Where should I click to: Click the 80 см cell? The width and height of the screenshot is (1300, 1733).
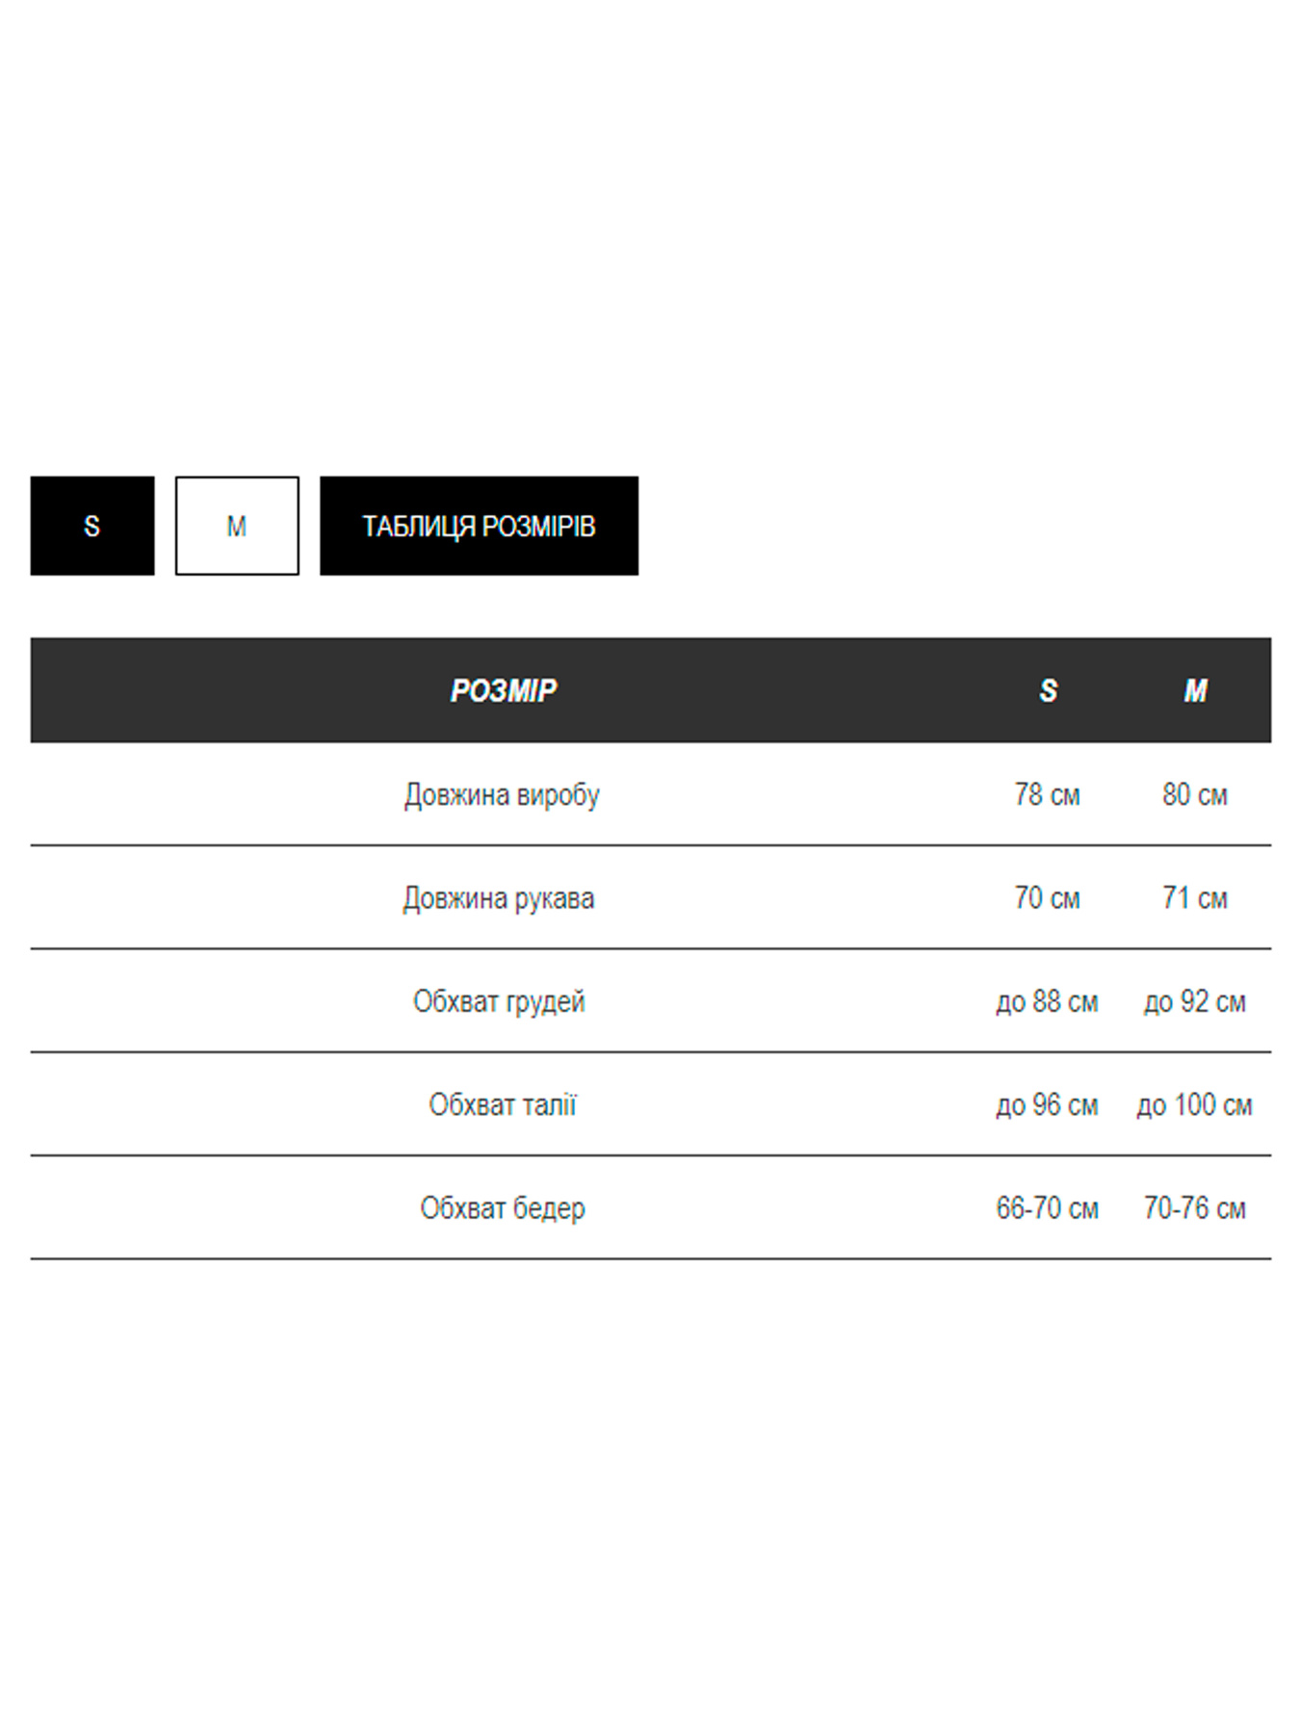point(1194,795)
